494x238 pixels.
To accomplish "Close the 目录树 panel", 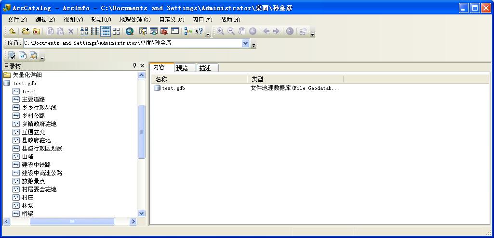I will click(142, 66).
